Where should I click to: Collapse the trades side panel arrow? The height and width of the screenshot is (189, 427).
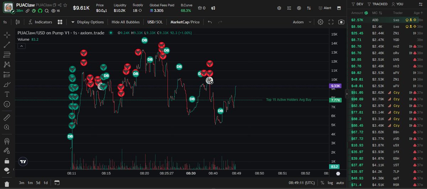point(347,94)
